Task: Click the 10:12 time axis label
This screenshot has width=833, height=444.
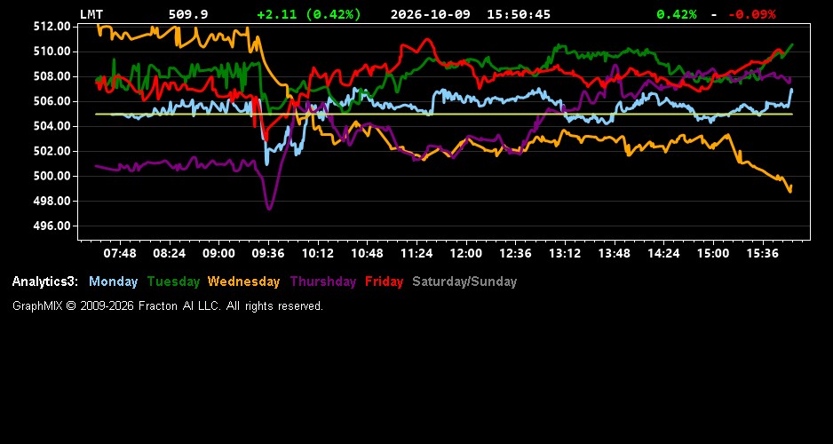Action: [x=318, y=253]
